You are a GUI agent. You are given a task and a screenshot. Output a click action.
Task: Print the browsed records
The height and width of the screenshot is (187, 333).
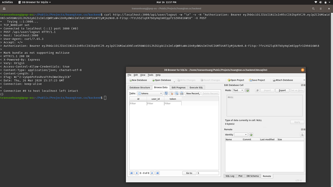pyautogui.click(x=182, y=93)
